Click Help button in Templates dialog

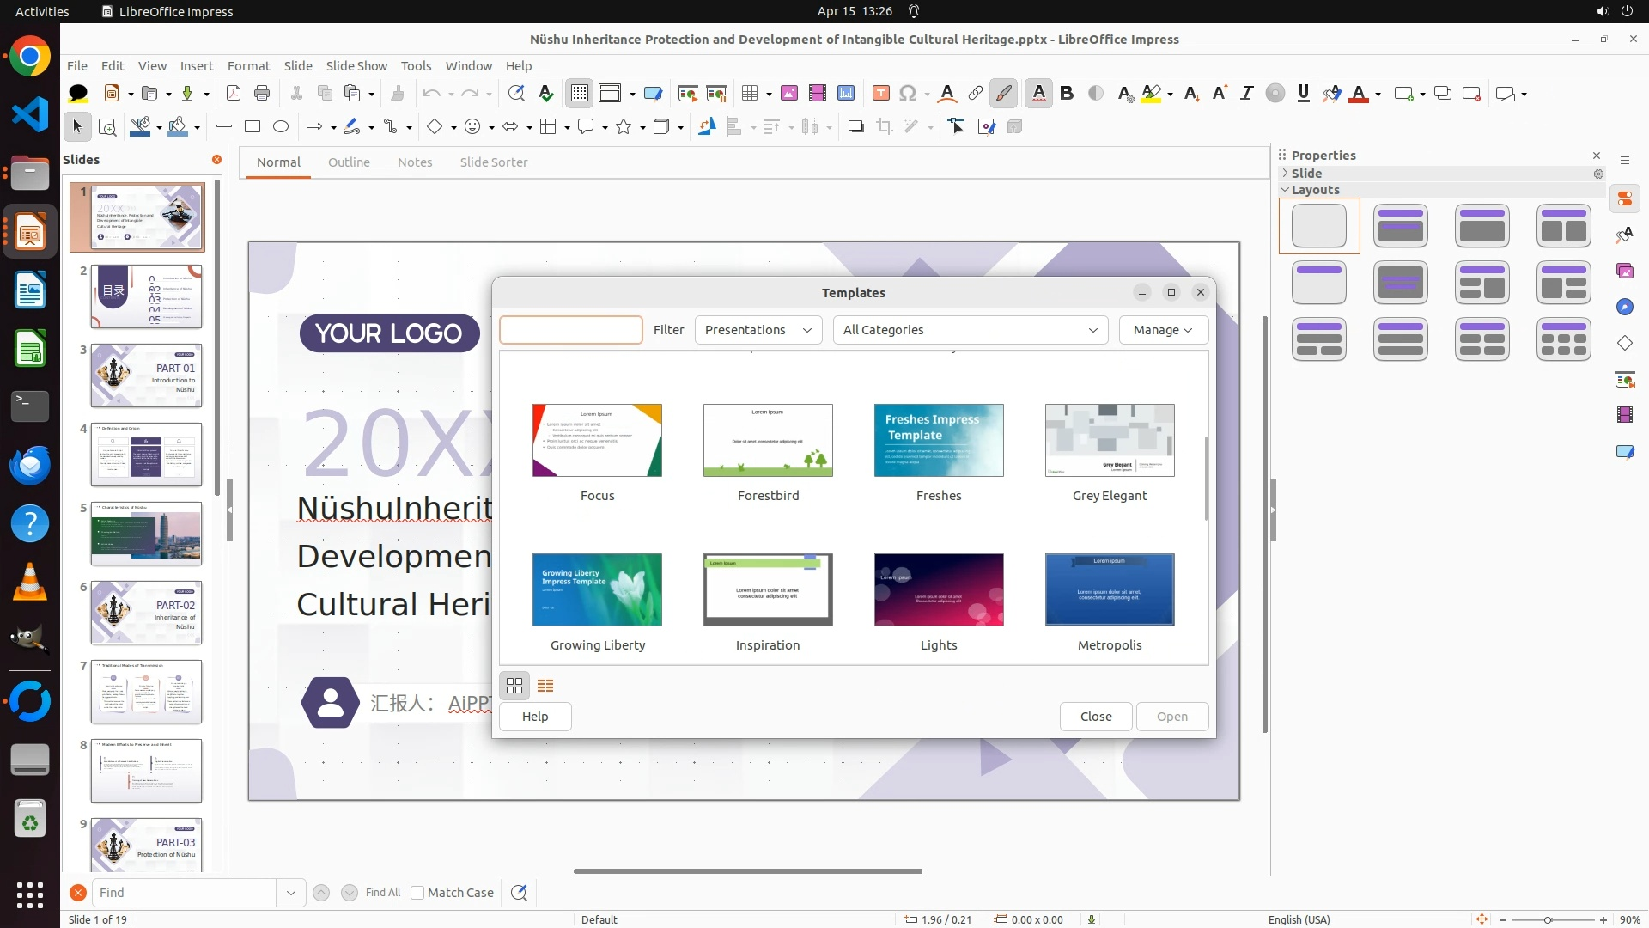point(535,717)
